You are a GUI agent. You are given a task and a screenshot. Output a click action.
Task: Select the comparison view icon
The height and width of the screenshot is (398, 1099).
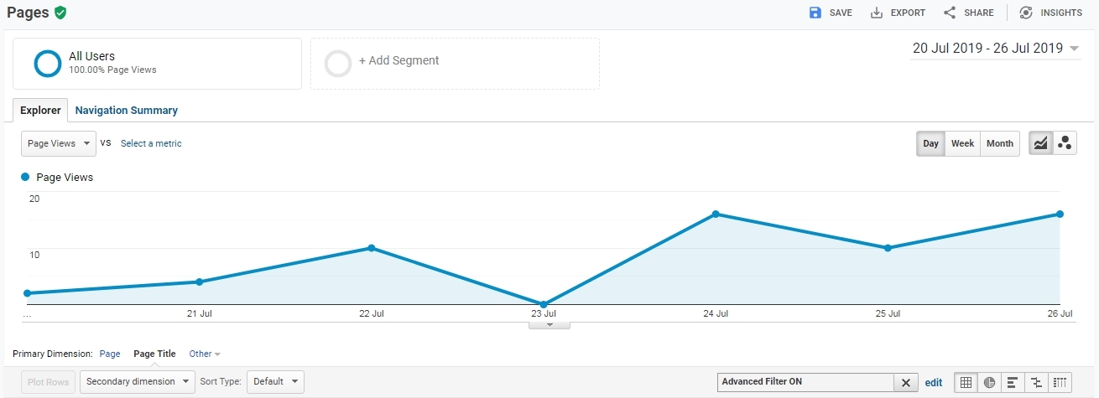[x=1037, y=382]
